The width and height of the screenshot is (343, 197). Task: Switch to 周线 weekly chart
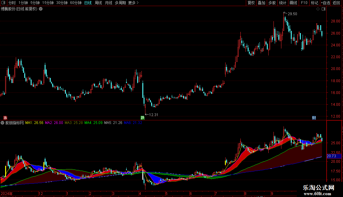point(98,3)
